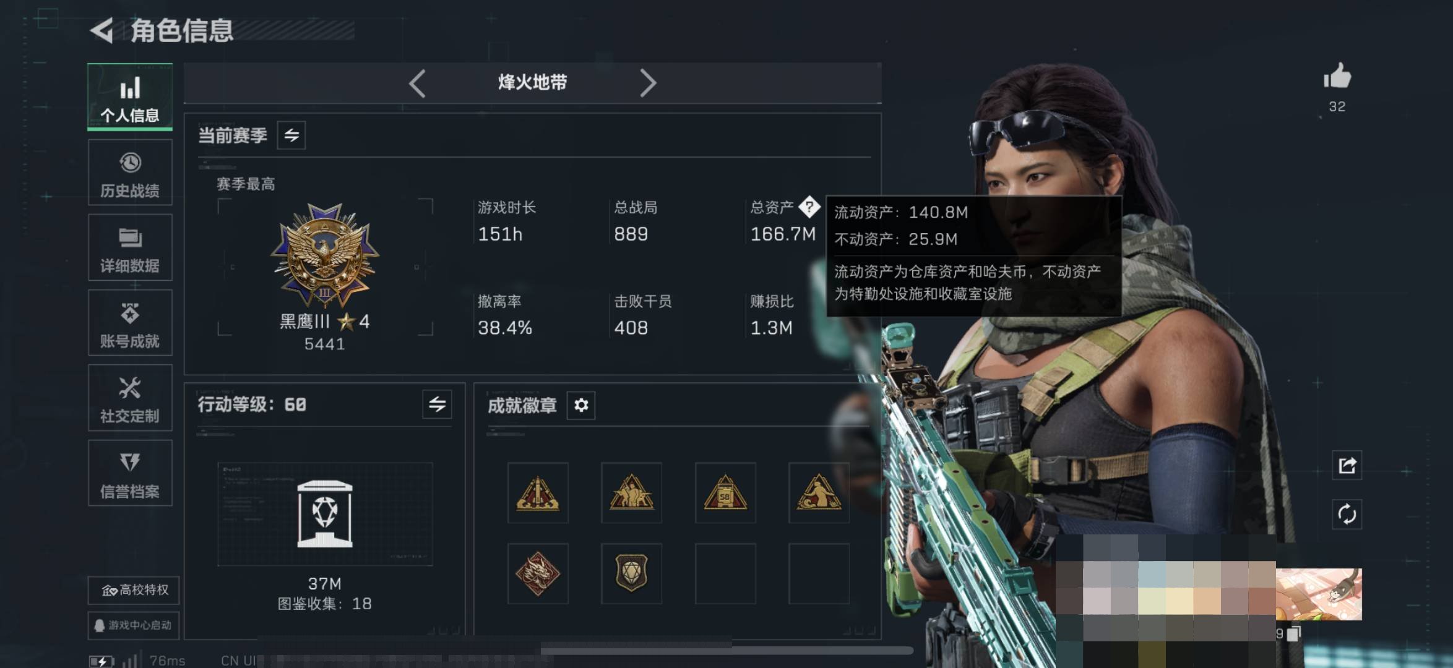
Task: Select the shield-shaped achievement badge
Action: 631,574
